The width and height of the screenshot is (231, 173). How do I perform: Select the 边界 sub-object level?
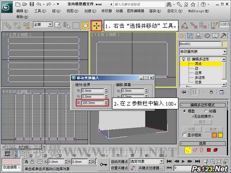pos(198,73)
